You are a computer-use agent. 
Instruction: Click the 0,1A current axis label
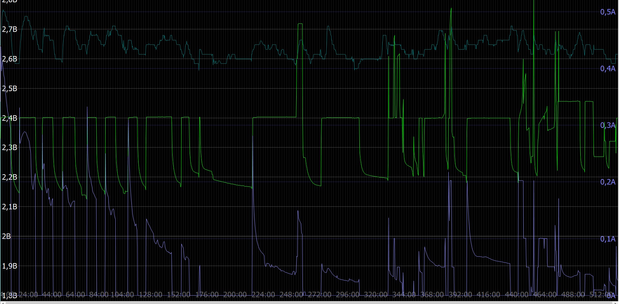point(608,239)
